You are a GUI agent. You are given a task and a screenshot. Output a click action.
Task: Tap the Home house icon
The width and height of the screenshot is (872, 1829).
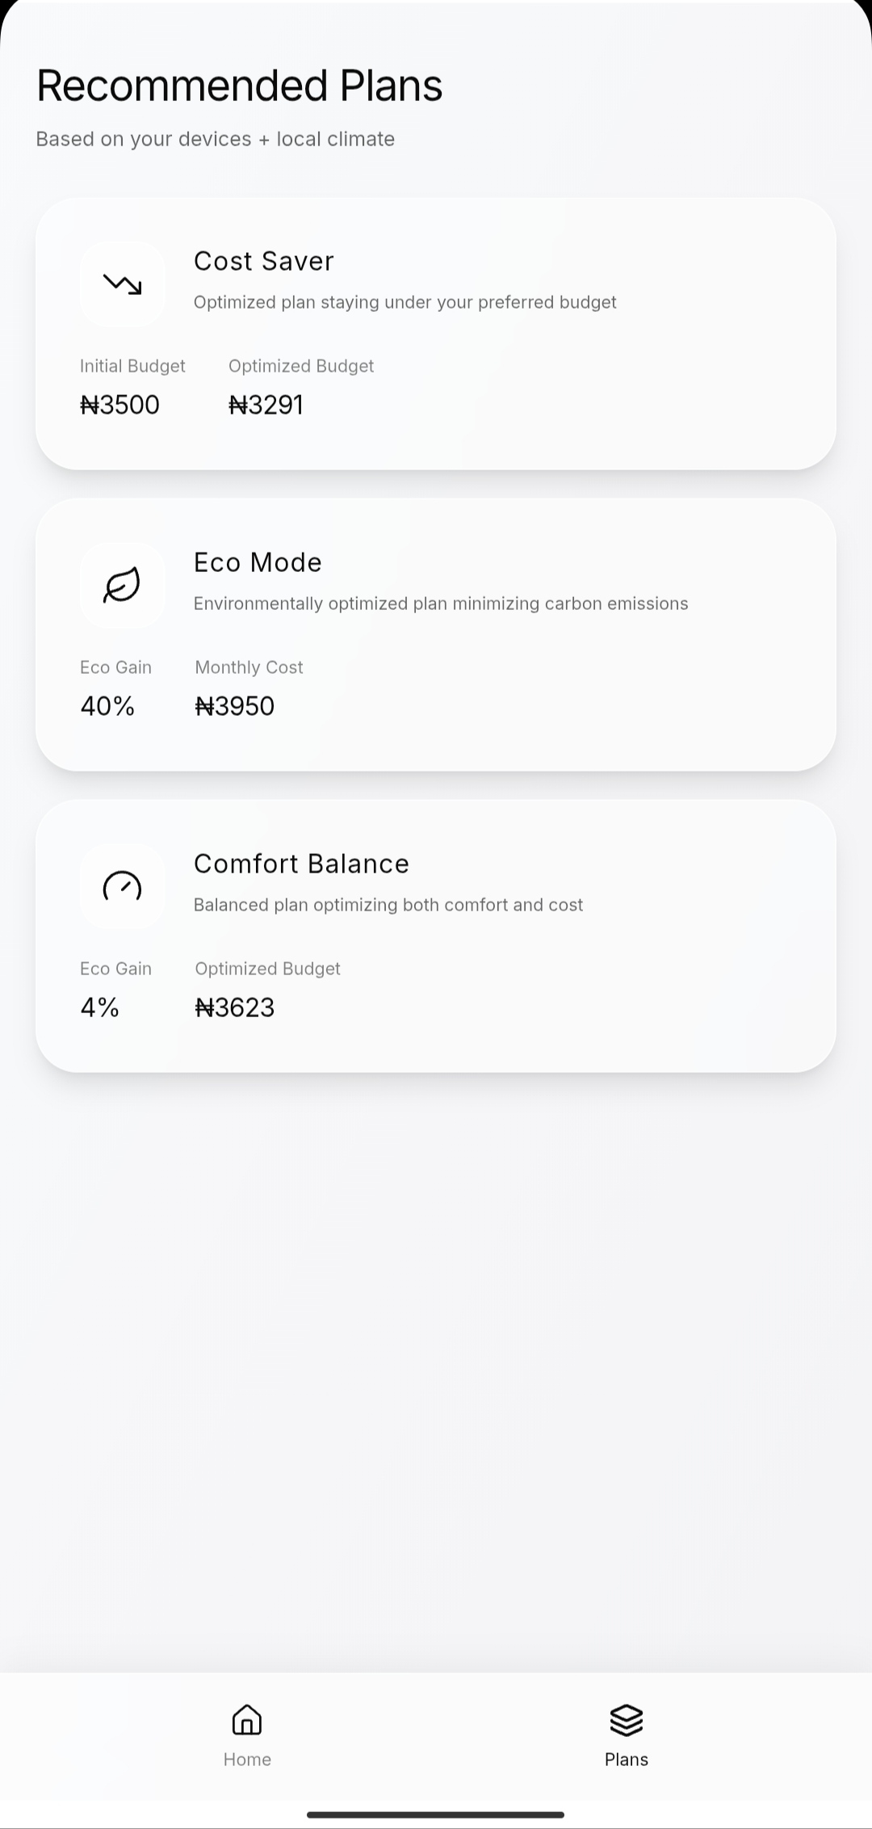pyautogui.click(x=247, y=1720)
